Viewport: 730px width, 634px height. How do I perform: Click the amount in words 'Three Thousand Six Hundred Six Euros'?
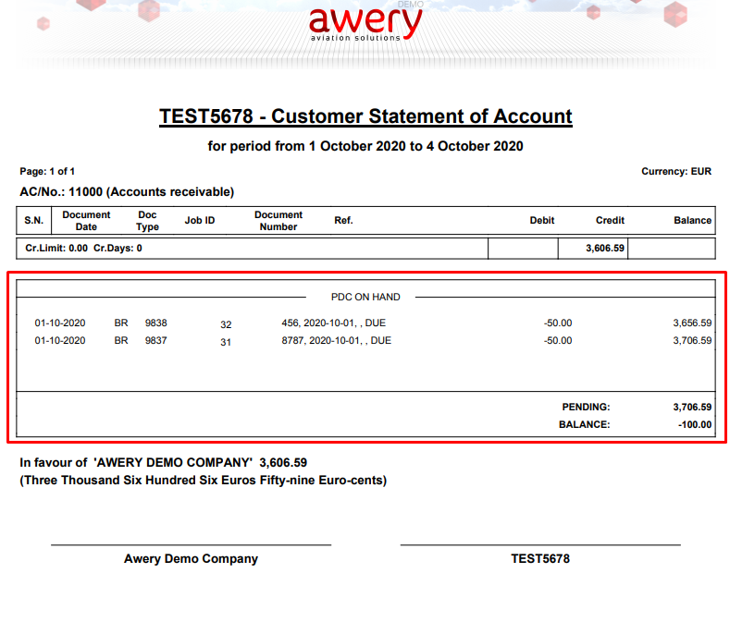[x=138, y=480]
